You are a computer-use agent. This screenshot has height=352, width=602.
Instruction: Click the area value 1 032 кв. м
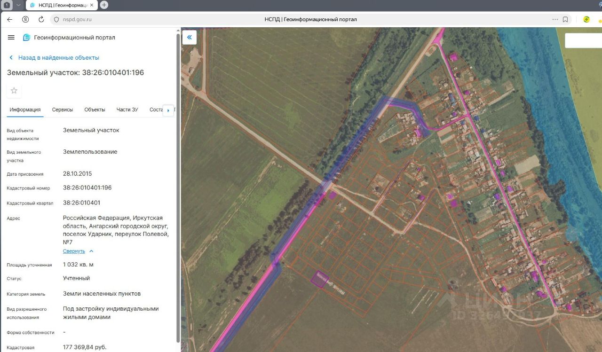(78, 265)
